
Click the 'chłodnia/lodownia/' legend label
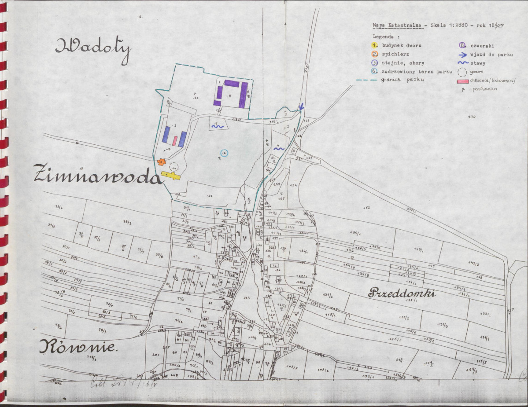coord(493,81)
